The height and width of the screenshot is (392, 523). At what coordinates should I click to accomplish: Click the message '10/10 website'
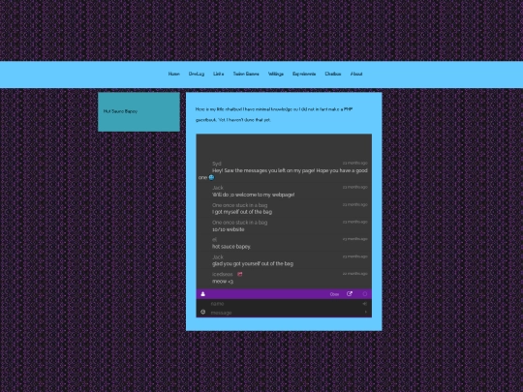coord(229,229)
